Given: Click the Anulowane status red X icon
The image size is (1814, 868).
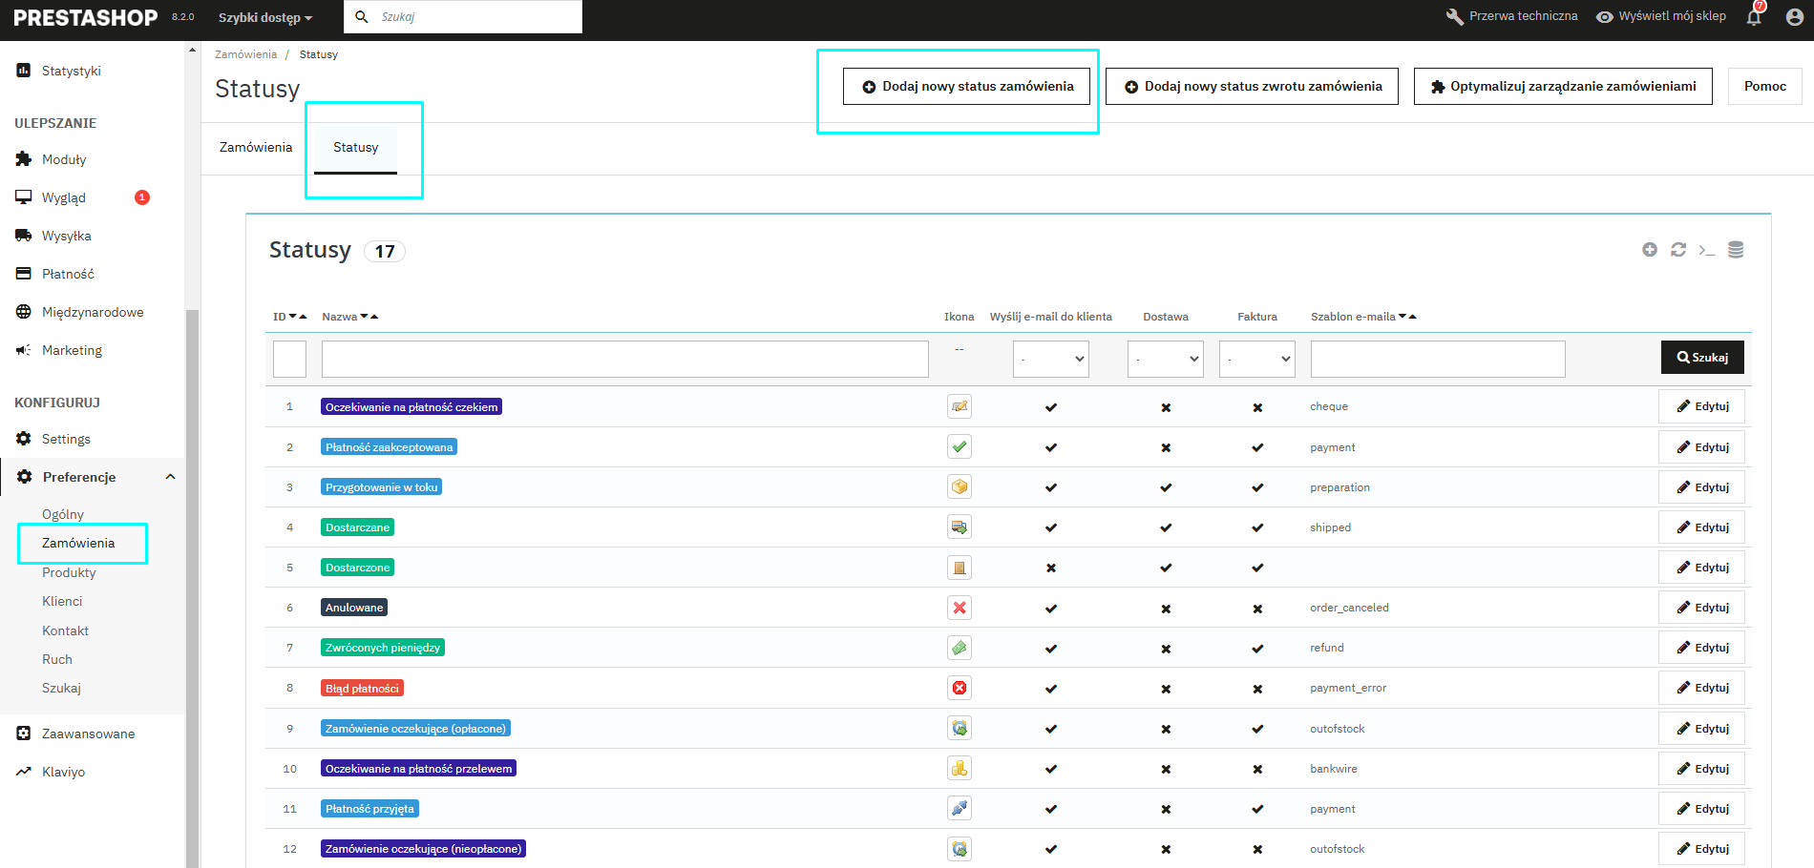Looking at the screenshot, I should point(960,608).
